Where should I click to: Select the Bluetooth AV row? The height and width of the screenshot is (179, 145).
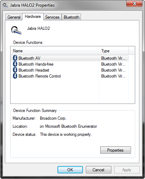(70, 58)
